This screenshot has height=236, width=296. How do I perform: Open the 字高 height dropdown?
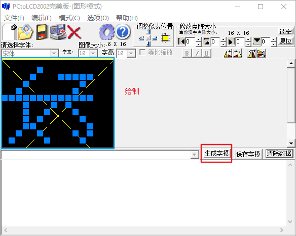tap(131, 54)
